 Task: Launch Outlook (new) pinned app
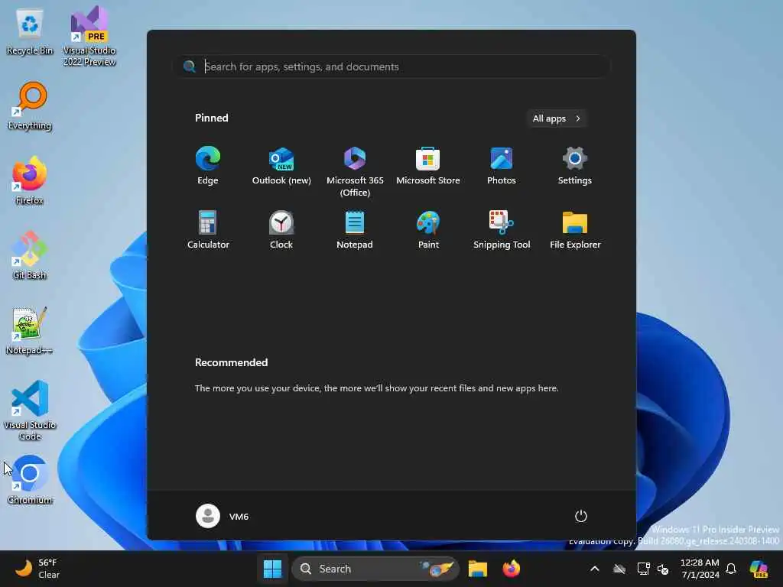pos(281,166)
